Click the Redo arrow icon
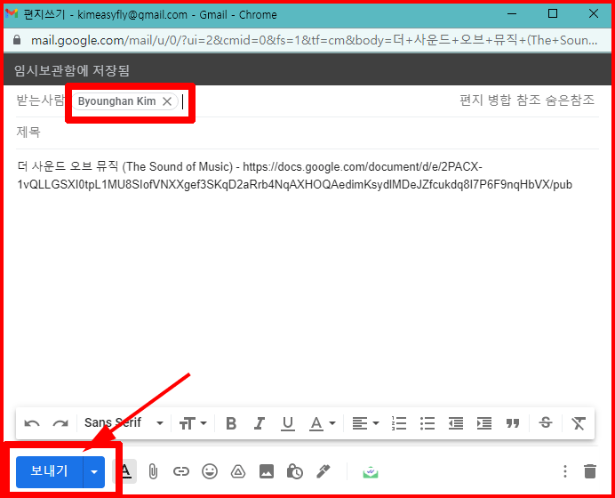This screenshot has height=498, width=615. pos(60,423)
